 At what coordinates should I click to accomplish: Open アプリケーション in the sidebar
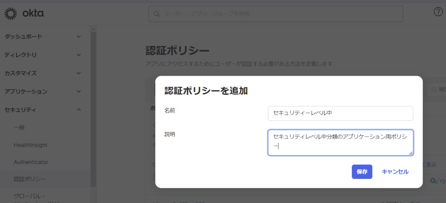tap(26, 91)
